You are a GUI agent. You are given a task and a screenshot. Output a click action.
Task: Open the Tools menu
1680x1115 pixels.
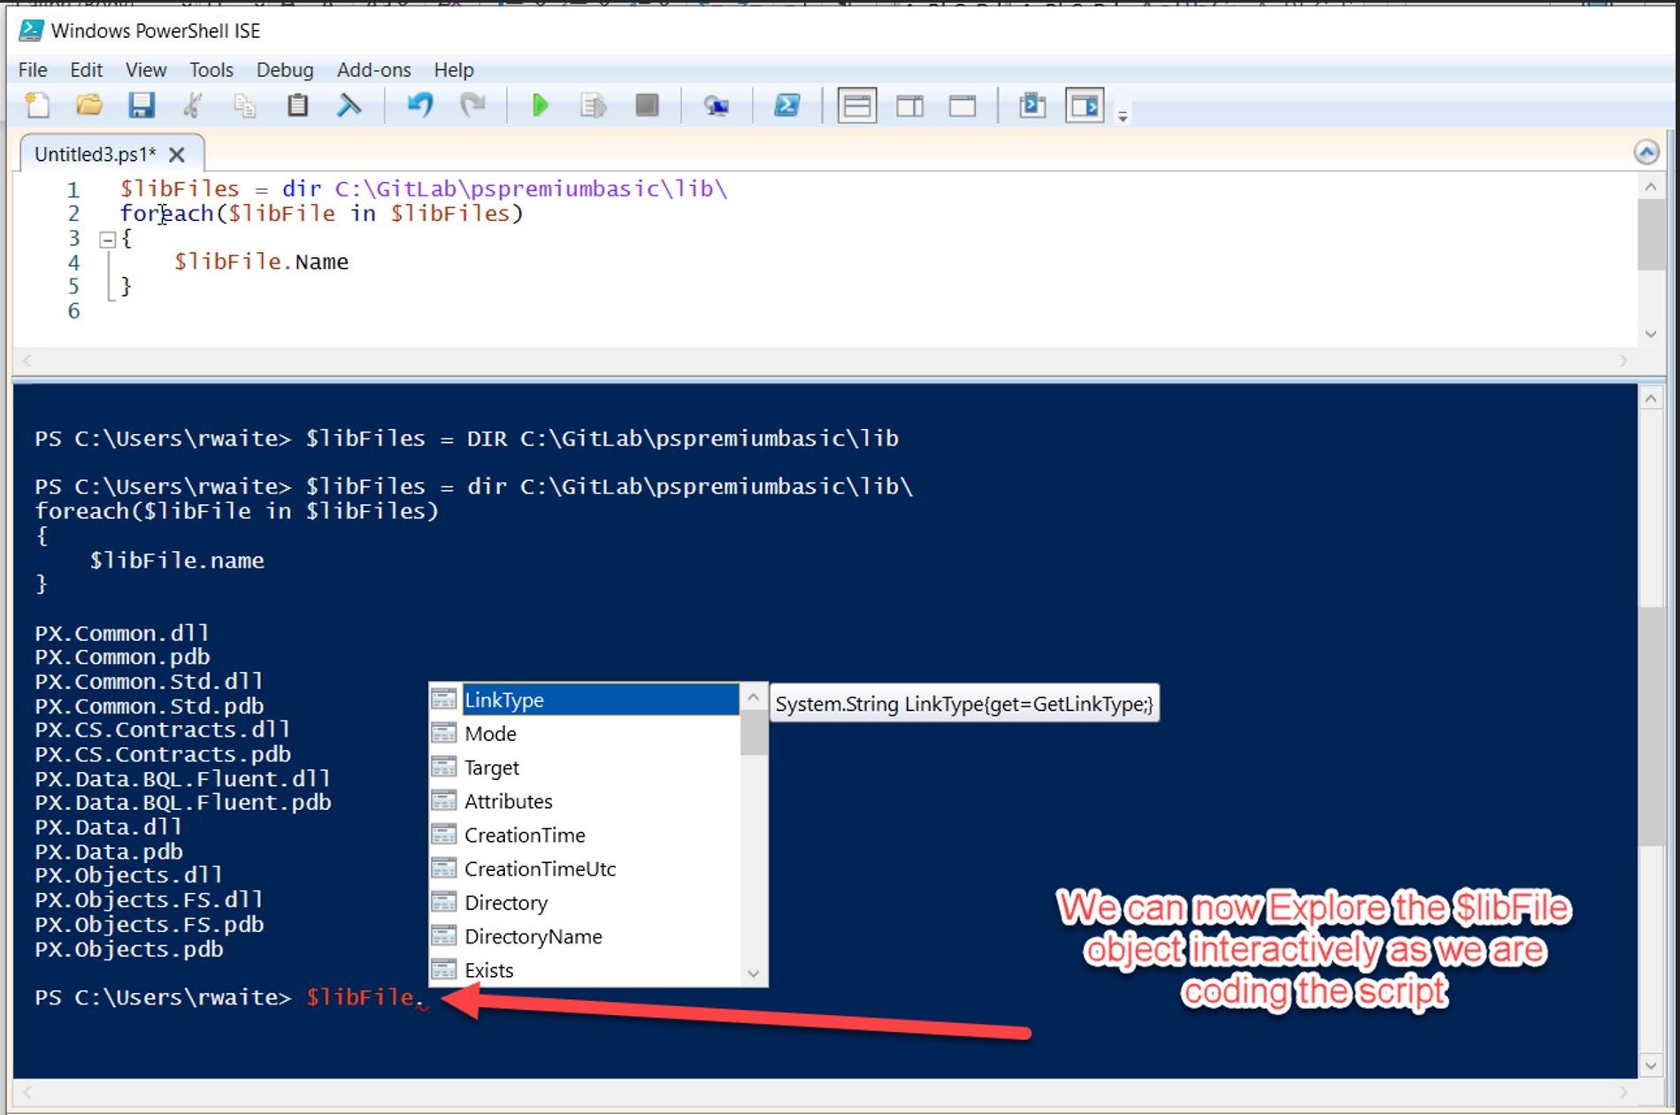pos(211,70)
